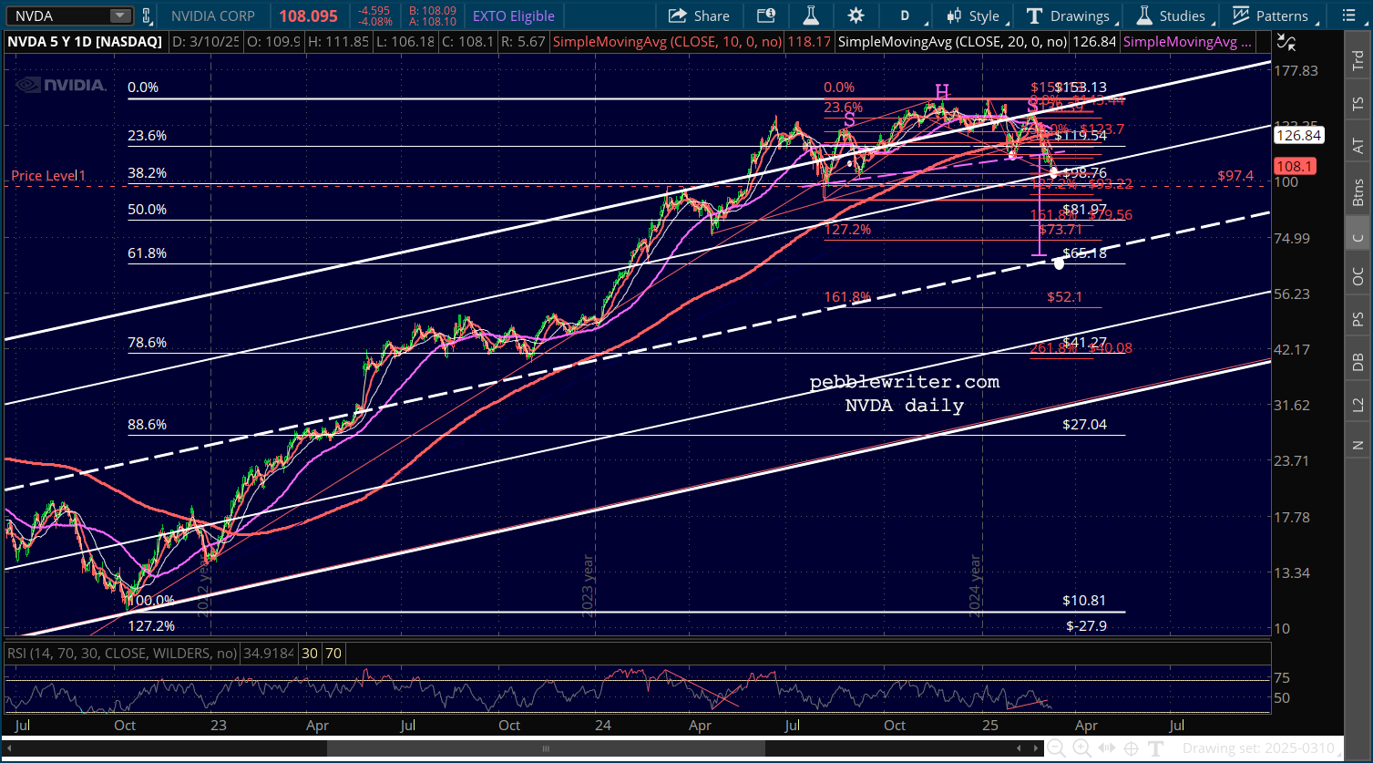The image size is (1373, 763).
Task: Open the Studies menu
Action: click(x=1173, y=15)
